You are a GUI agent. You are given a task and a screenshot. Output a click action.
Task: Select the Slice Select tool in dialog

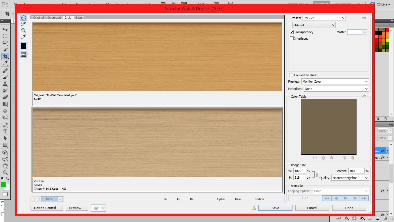click(x=23, y=24)
